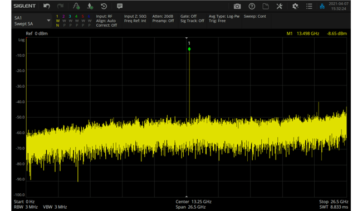Click marker 1 diamond on the trace
Screen dimensions: 362x211
click(x=189, y=49)
